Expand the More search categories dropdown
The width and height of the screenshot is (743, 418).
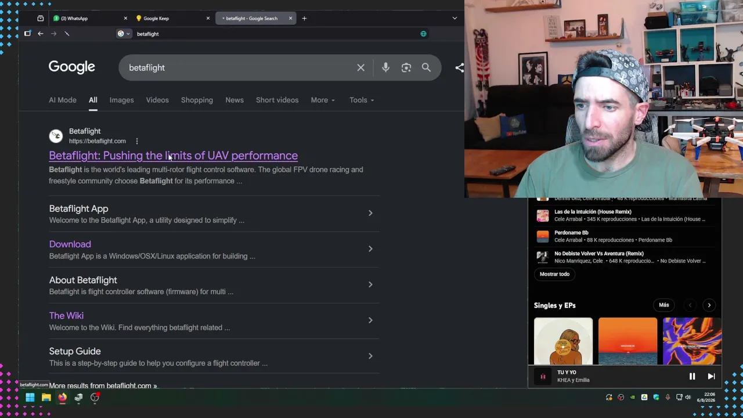click(x=323, y=100)
